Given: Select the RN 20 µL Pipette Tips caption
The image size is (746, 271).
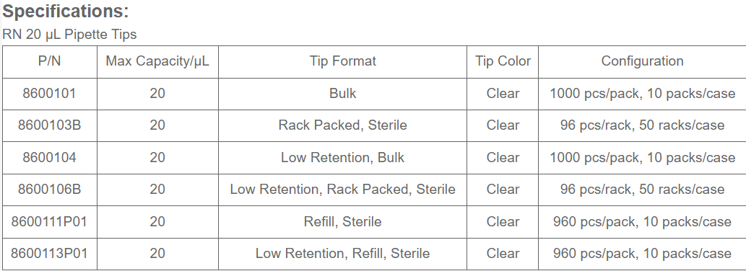Looking at the screenshot, I should [69, 35].
